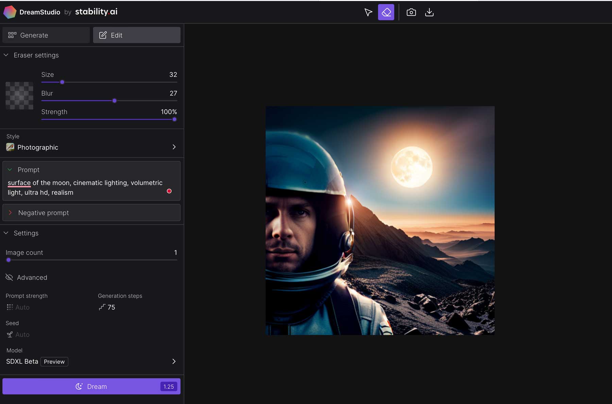Click the generated astronaut image
The width and height of the screenshot is (612, 404).
(x=380, y=220)
